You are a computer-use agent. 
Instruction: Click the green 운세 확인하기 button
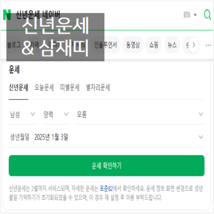[x=106, y=166]
